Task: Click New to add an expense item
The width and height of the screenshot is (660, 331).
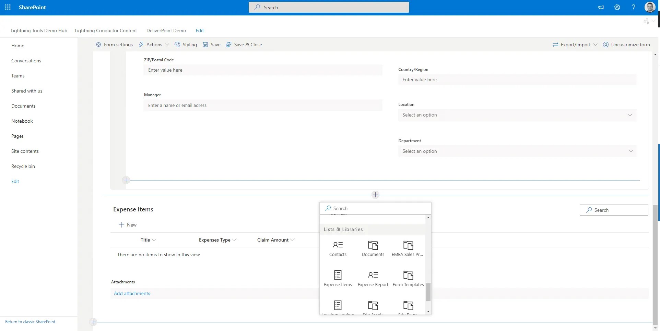Action: click(x=127, y=224)
